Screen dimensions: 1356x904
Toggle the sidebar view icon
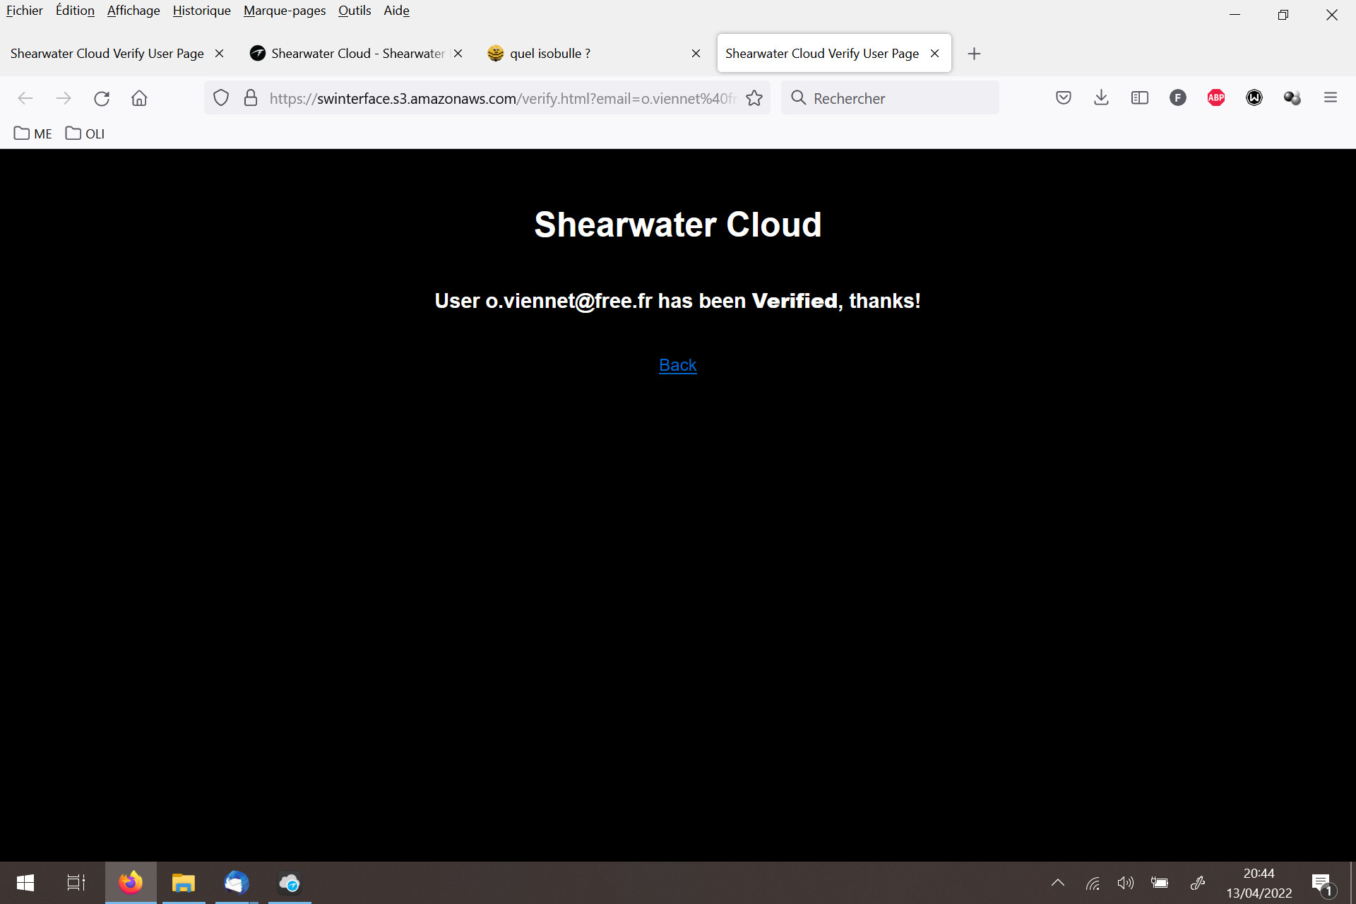[x=1140, y=98]
